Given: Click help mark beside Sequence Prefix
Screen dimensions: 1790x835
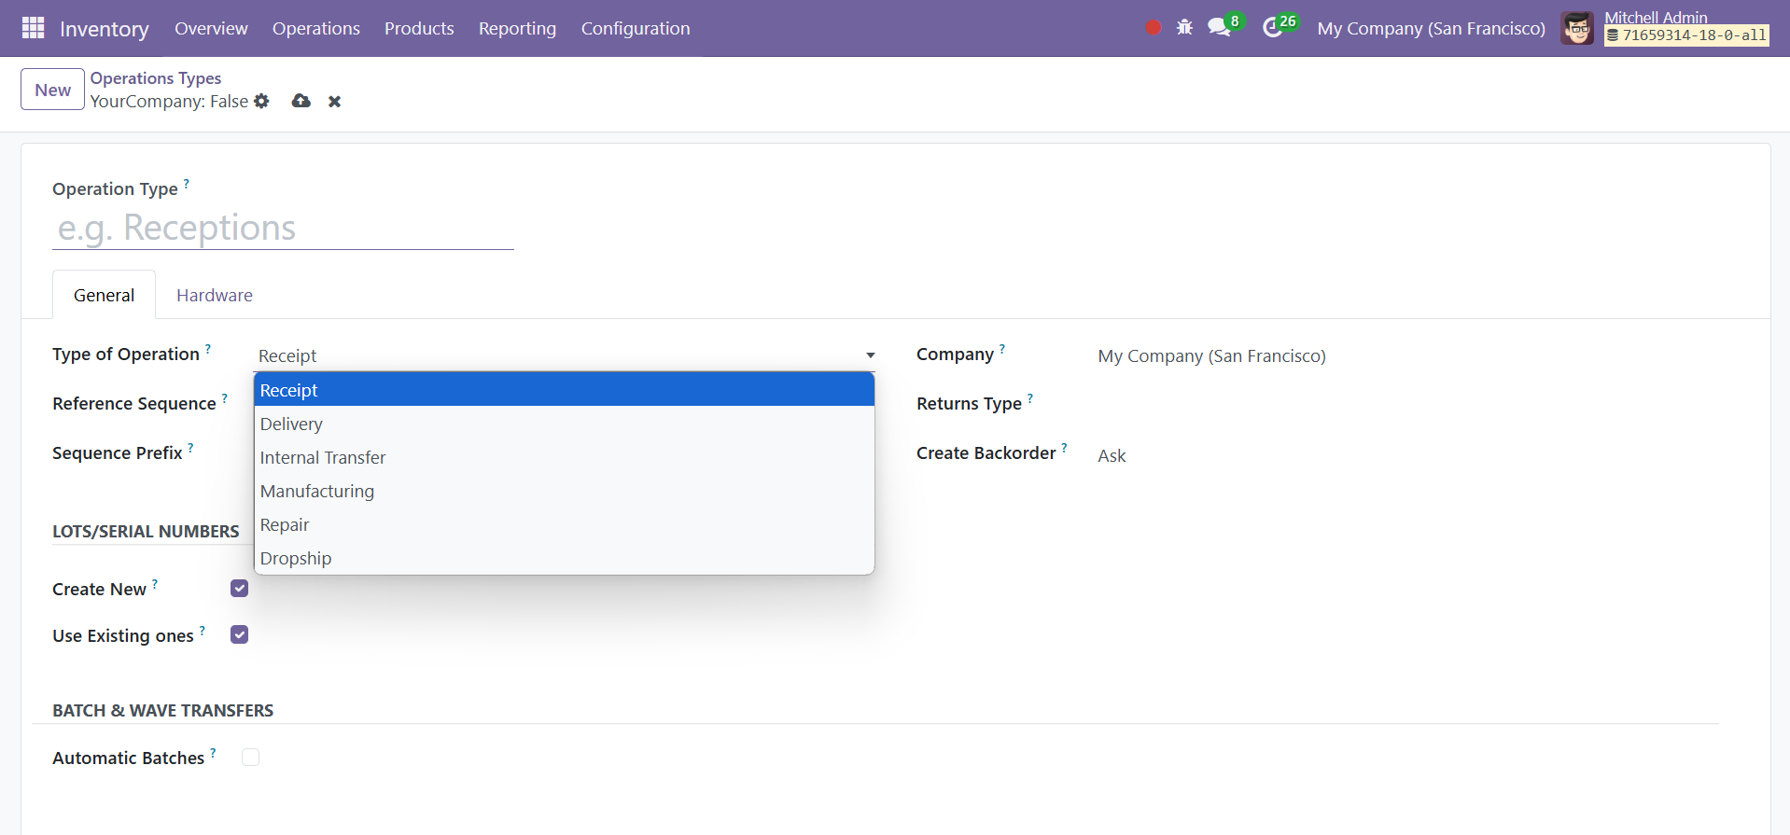Looking at the screenshot, I should (190, 447).
